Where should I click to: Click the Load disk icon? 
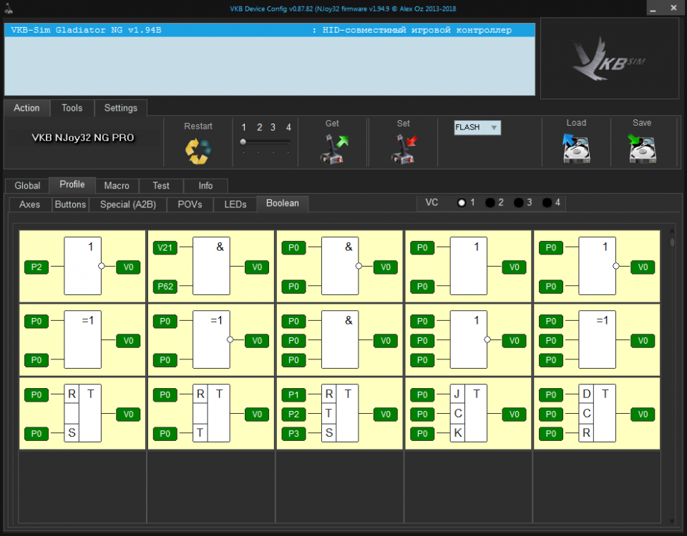(576, 149)
